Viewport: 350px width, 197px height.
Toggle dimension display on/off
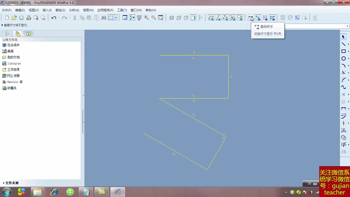click(x=251, y=18)
